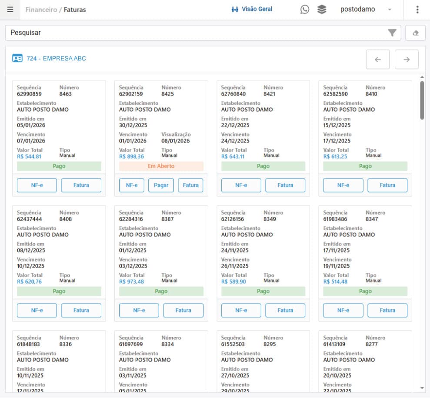Open Fatura for invoice 8387

[183, 310]
